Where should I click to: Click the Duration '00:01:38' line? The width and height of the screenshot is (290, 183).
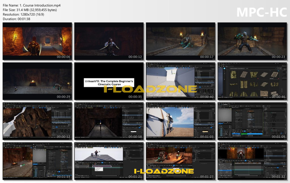17,19
